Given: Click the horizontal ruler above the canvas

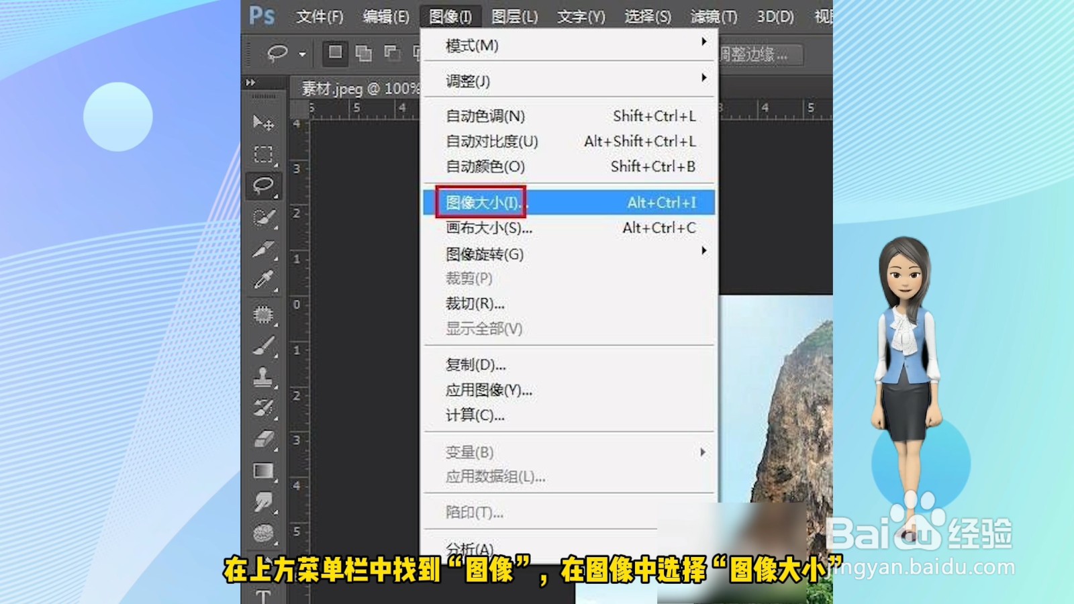Looking at the screenshot, I should (775, 109).
